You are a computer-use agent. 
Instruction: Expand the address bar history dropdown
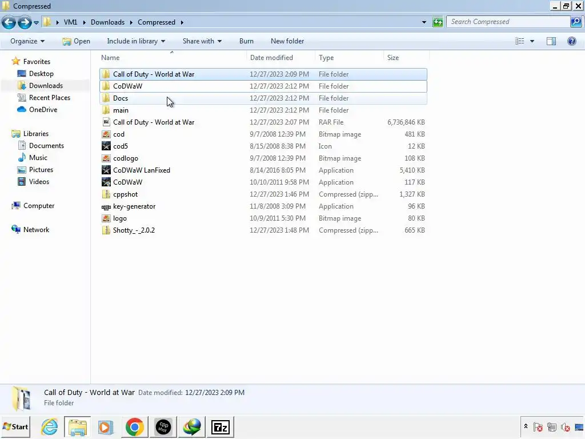(x=424, y=22)
